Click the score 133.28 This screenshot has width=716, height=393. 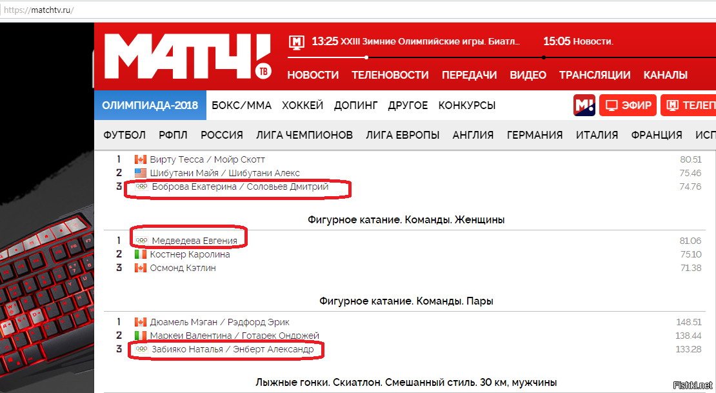point(689,349)
